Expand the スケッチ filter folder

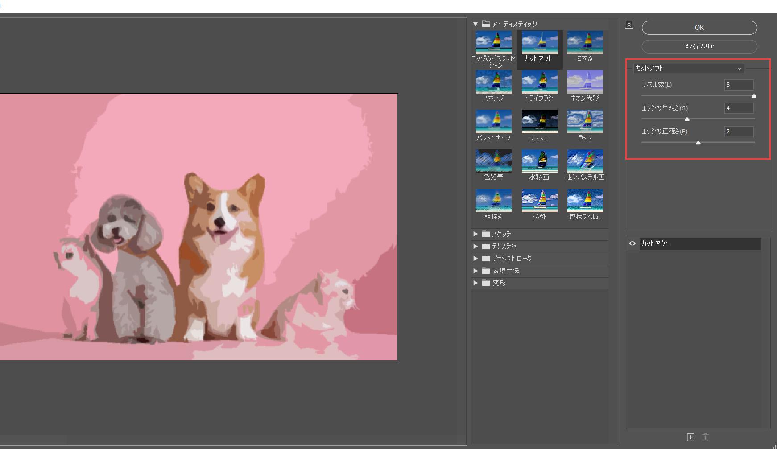pos(475,234)
